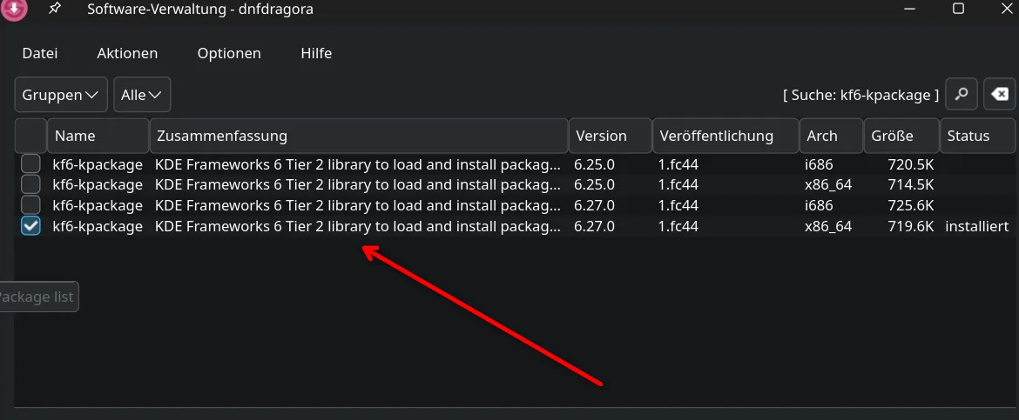Check the kf6-kpackage 6.25.0 i686 checkbox
The image size is (1019, 420).
30,164
